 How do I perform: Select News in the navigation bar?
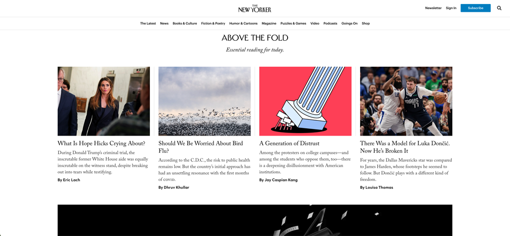164,23
